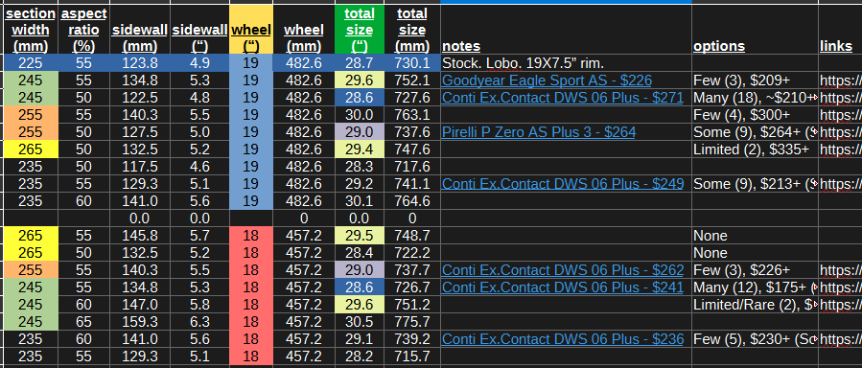Select the 775.7 total size cell
862x368 pixels.
click(411, 322)
